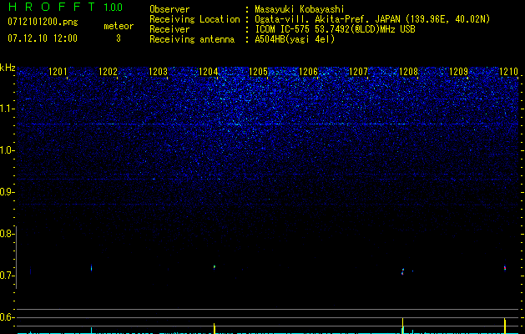Image resolution: width=525 pixels, height=334 pixels.
Task: Click the meteor echo near 1210
Action: pos(505,268)
